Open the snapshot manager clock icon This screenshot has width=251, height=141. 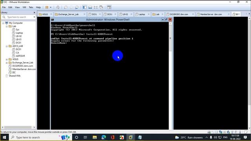coord(77,7)
